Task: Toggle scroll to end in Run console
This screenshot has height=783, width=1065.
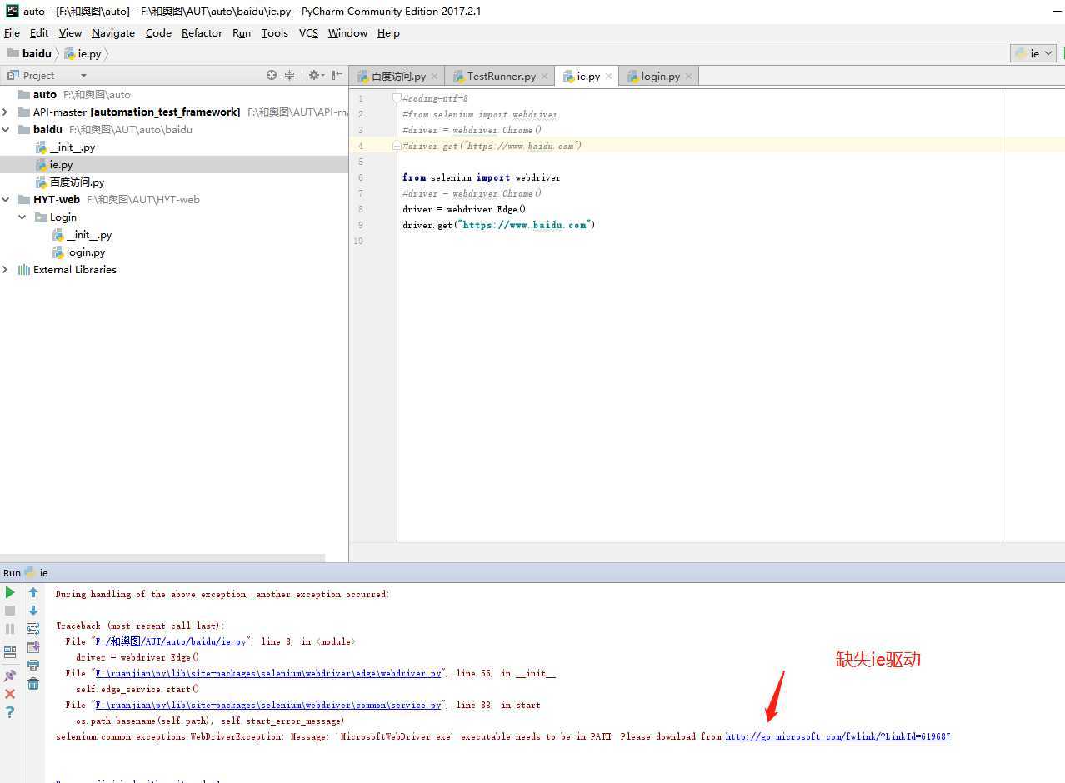Action: [x=33, y=647]
